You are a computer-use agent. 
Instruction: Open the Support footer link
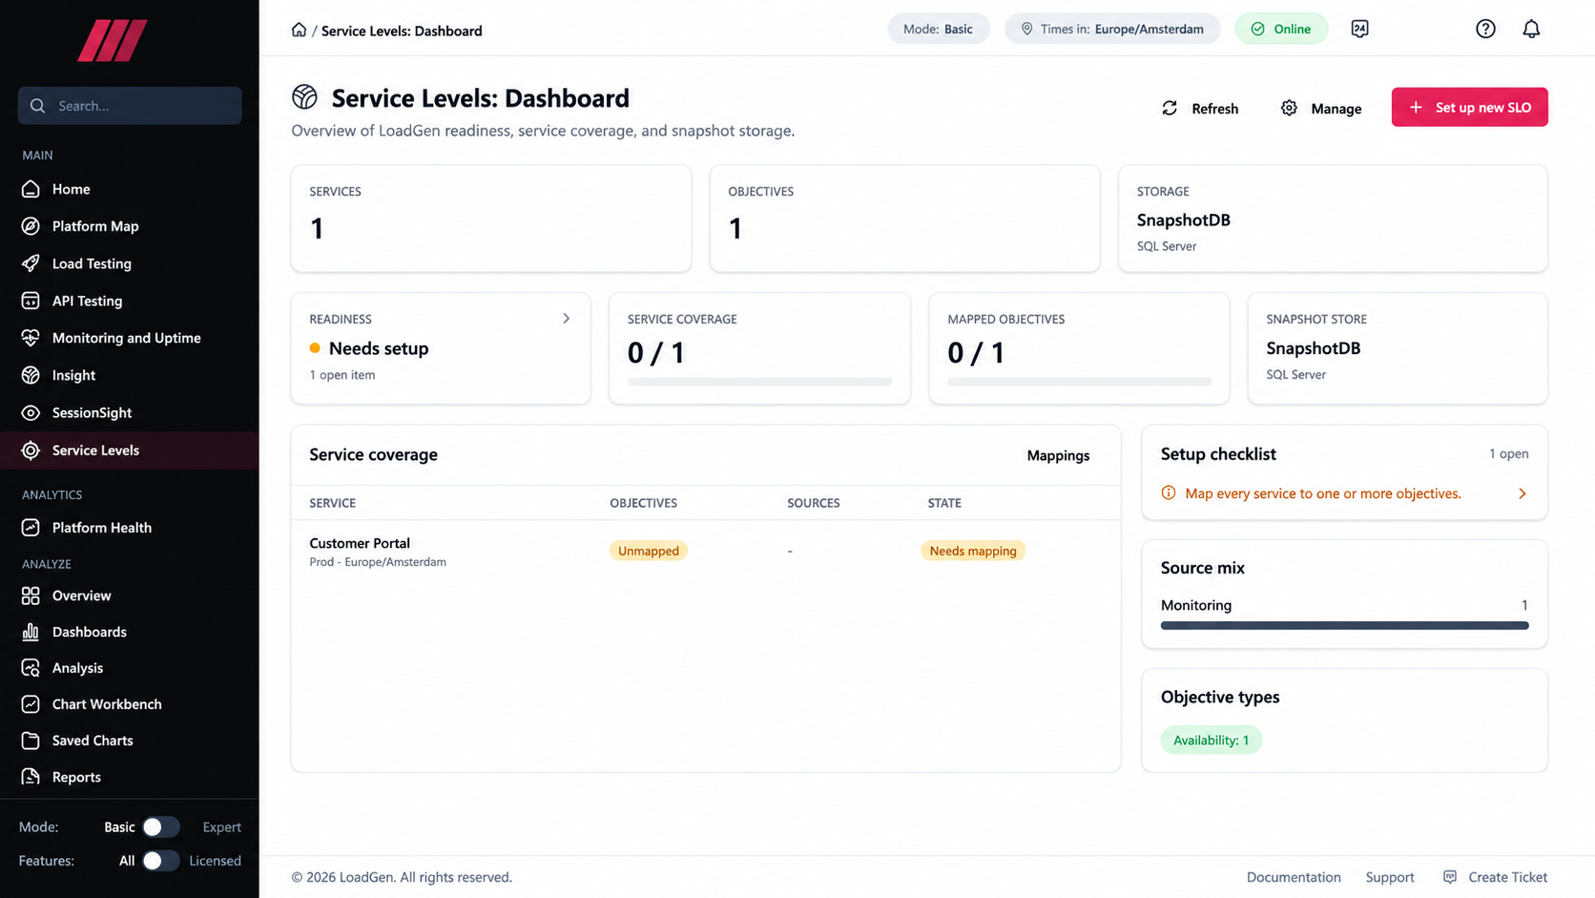(1390, 877)
